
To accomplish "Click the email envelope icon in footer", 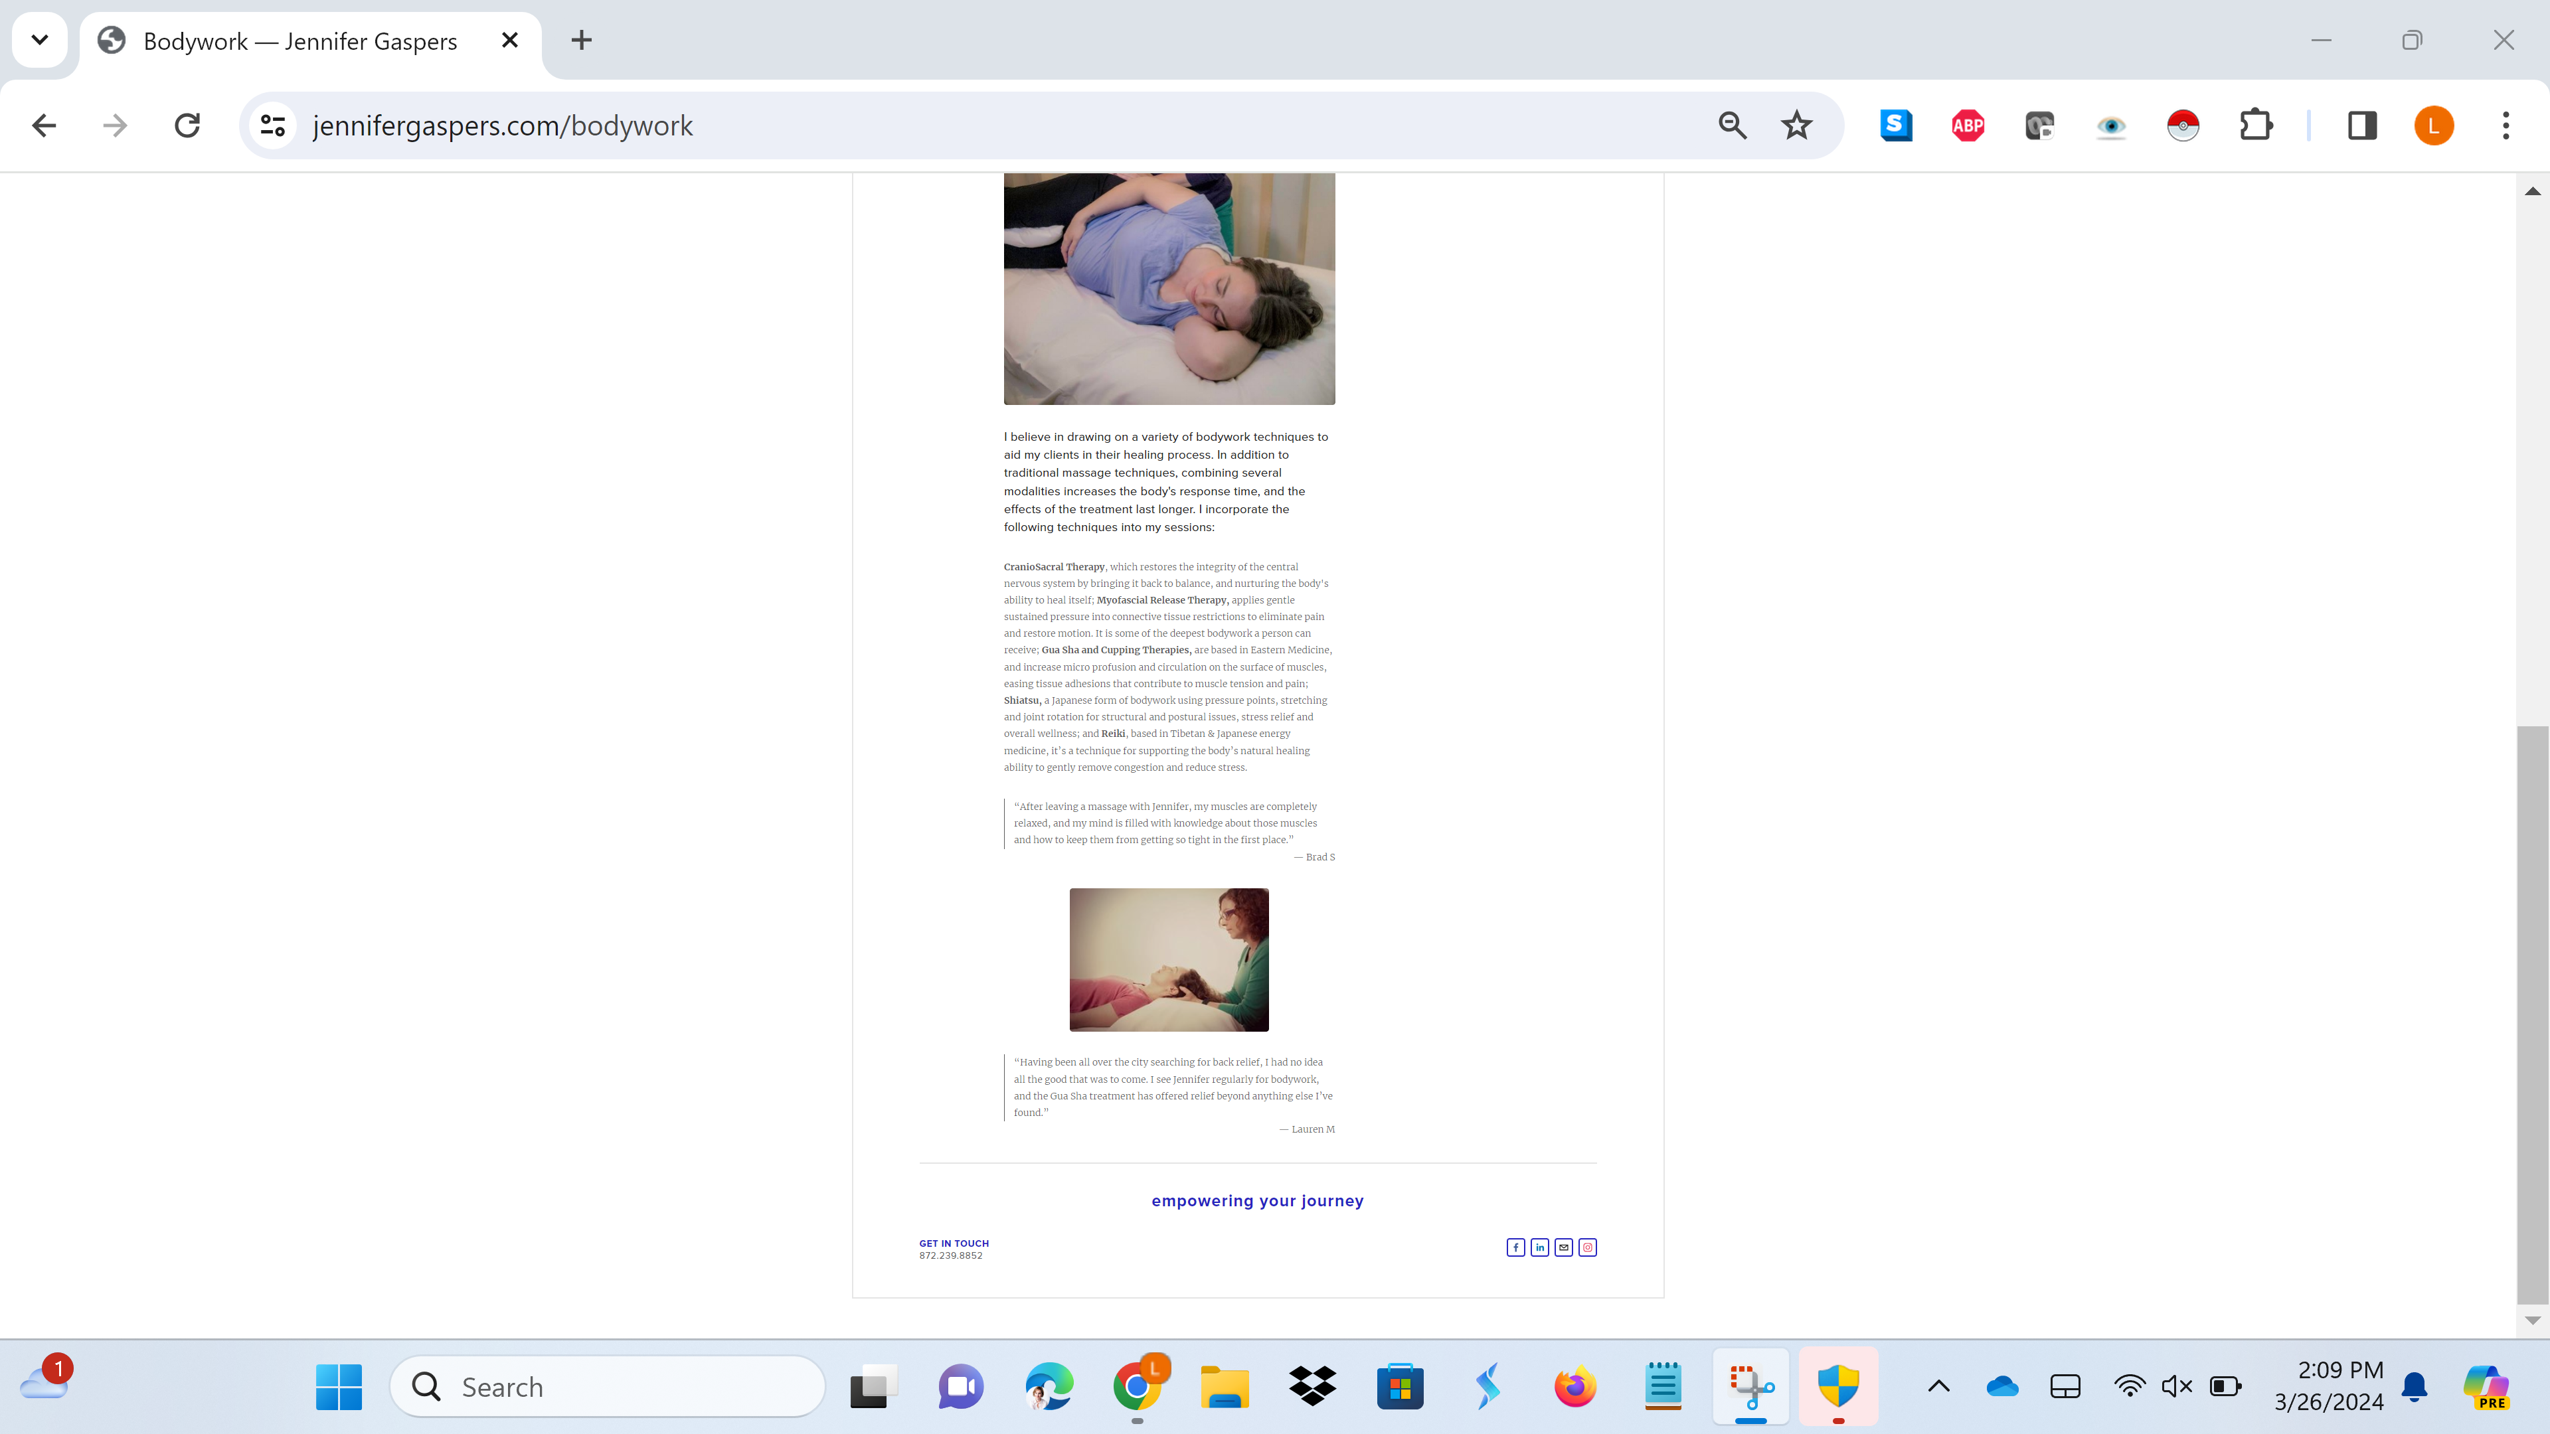I will [x=1563, y=1247].
